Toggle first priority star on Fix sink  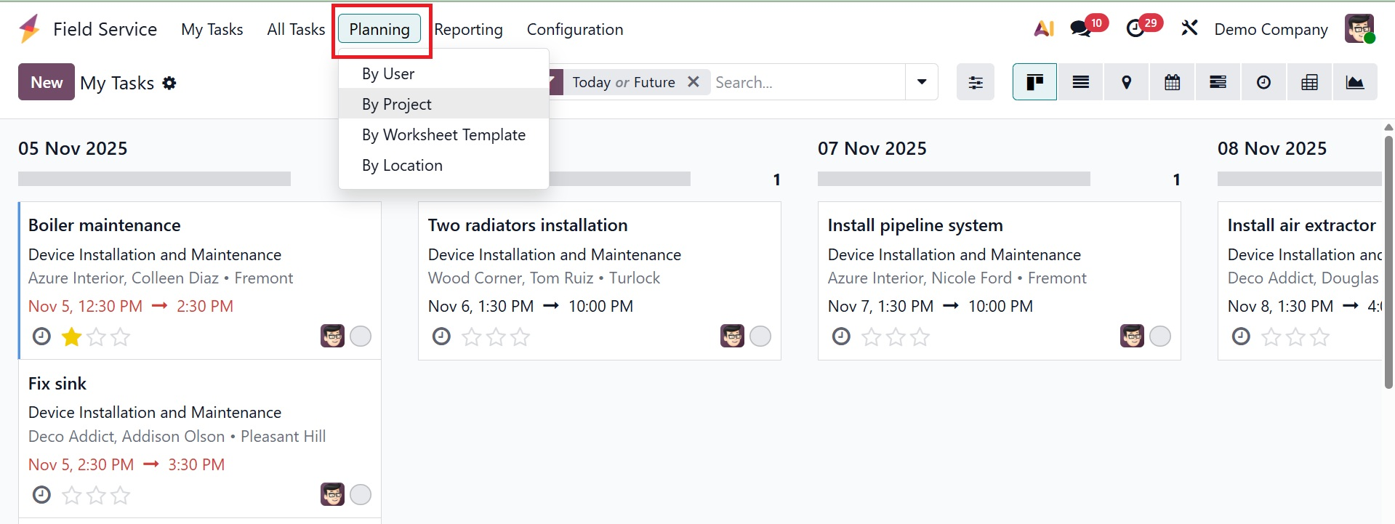click(x=71, y=495)
